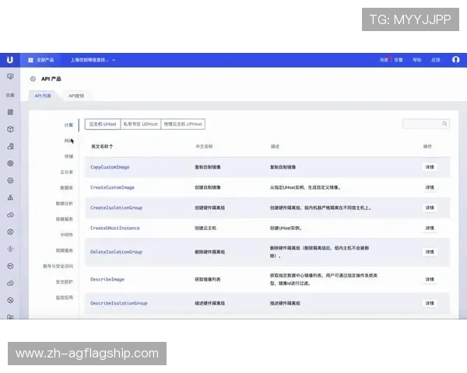Select 安全防护 category
Viewport: 467px width, 373px height.
pos(65,282)
